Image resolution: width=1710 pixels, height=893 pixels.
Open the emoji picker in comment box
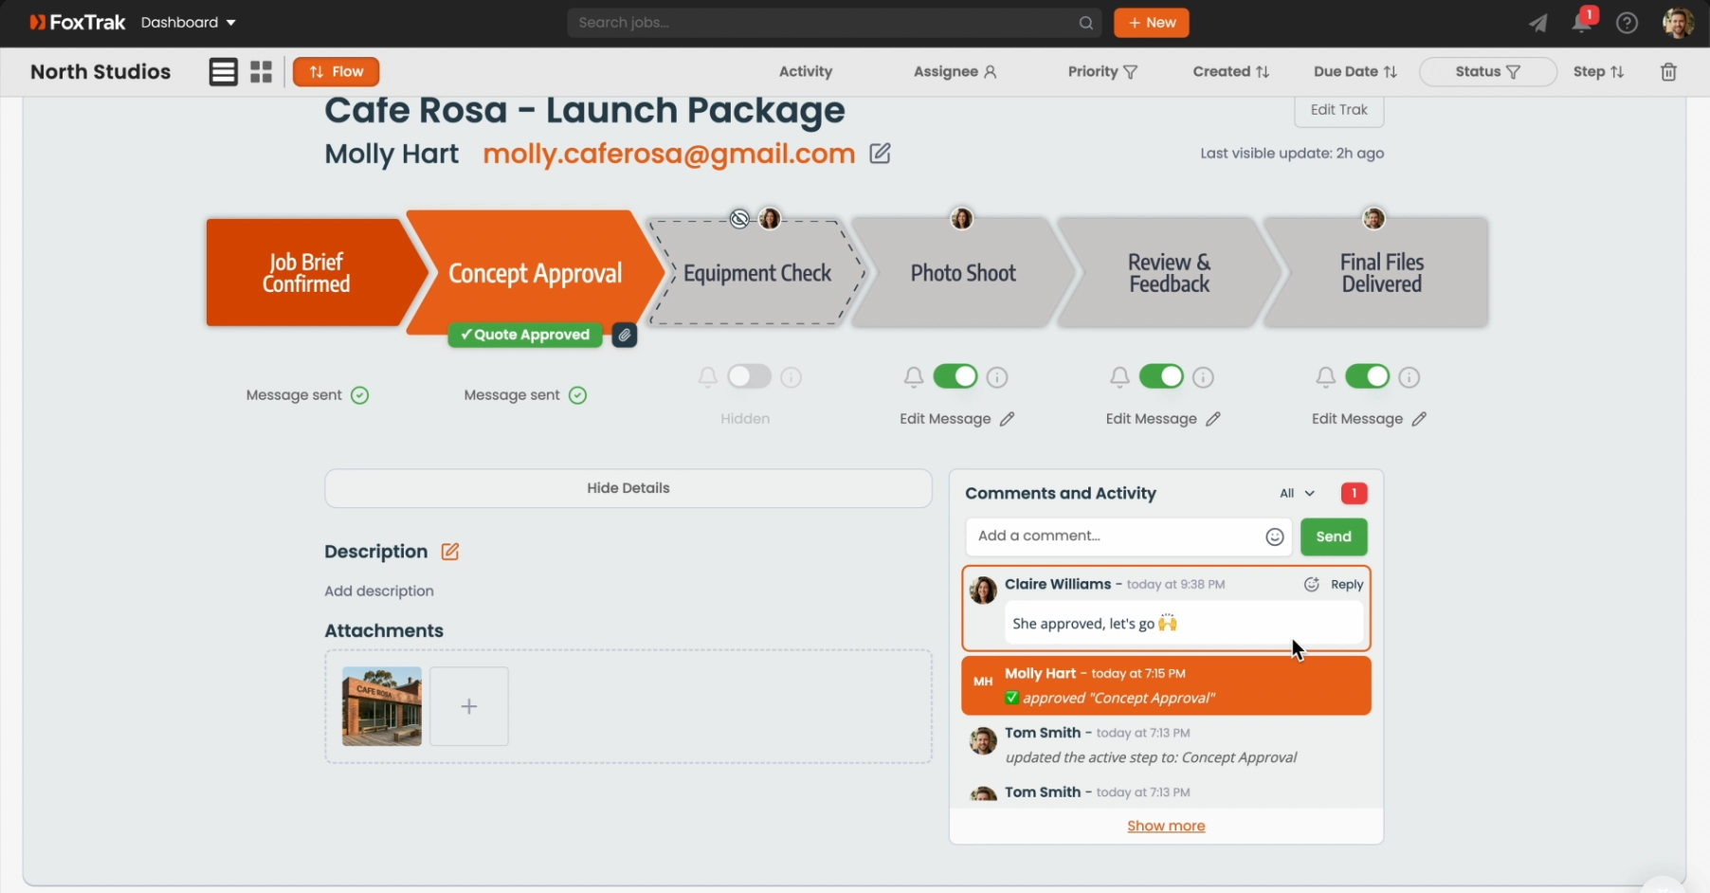pyautogui.click(x=1275, y=538)
